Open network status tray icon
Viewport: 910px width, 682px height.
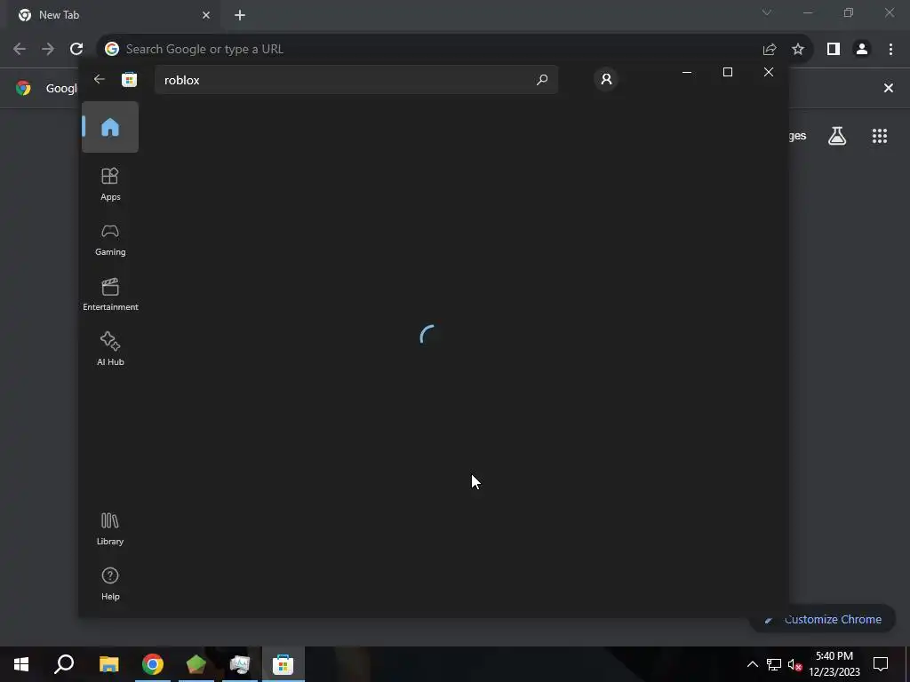774,664
